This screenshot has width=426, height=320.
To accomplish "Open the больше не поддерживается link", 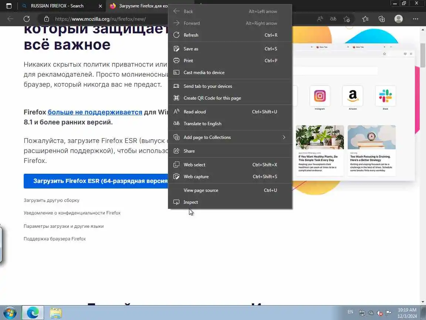I will coord(95,112).
